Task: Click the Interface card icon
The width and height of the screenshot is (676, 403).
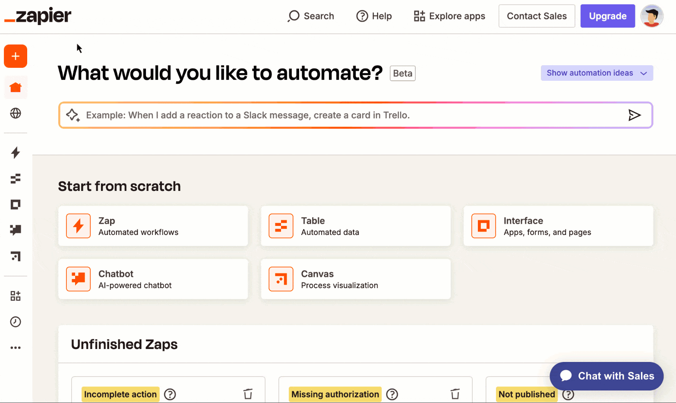Action: (483, 226)
